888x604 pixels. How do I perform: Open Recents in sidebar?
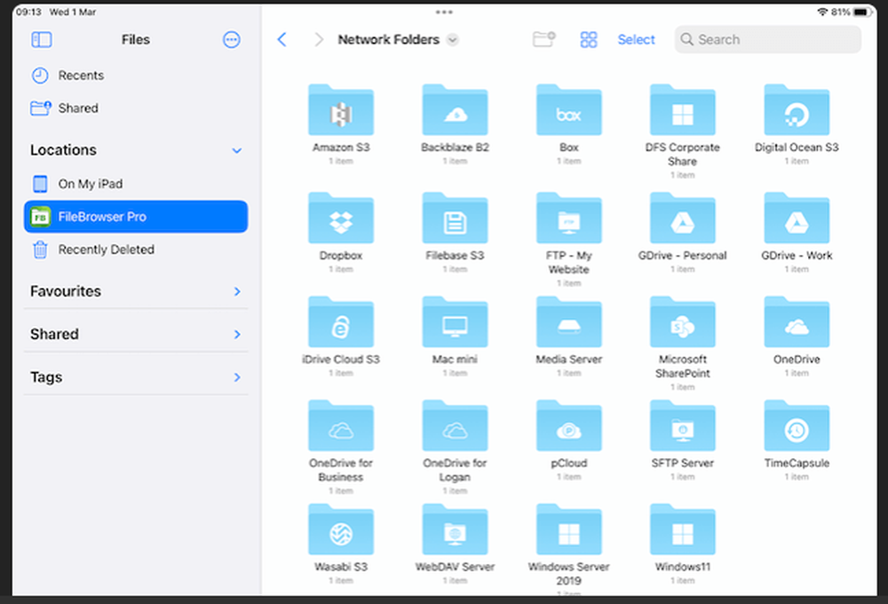point(136,75)
